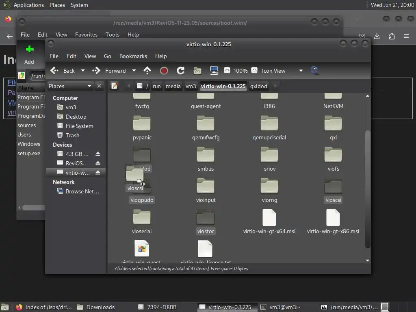Close the Places sidebar pane
Viewport: 416px width, 312px height.
[99, 86]
